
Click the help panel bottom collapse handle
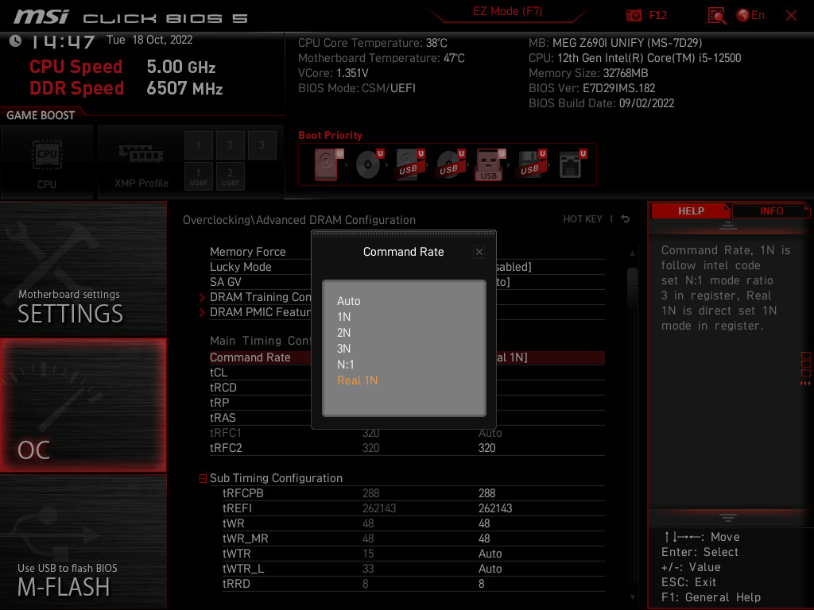coord(728,518)
